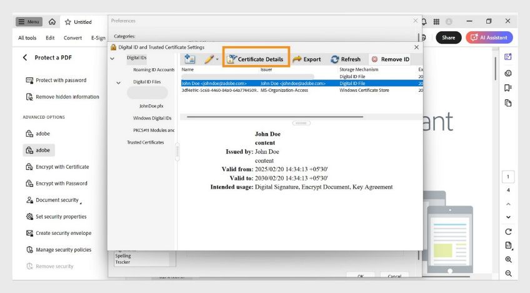Screen dimensions: 530x293
Task: Go to next page arrow
Action: coord(508,217)
